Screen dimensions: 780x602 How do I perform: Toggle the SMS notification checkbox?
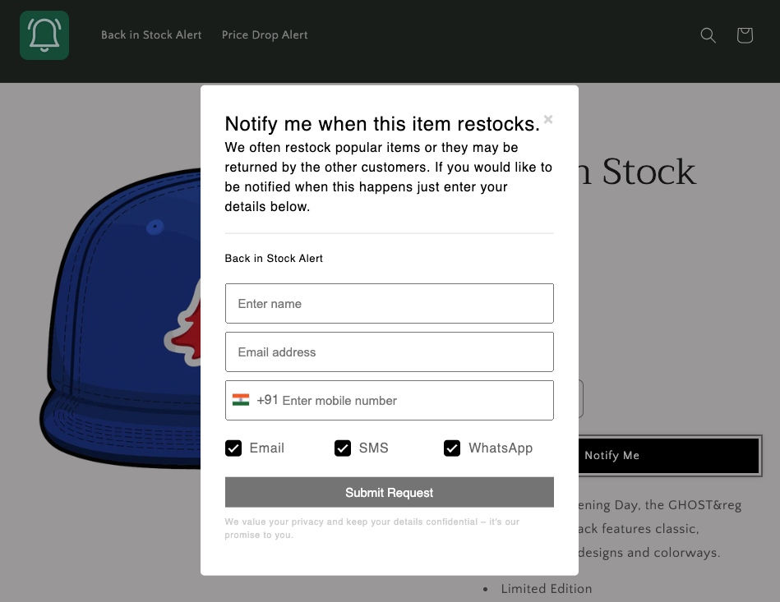tap(343, 448)
